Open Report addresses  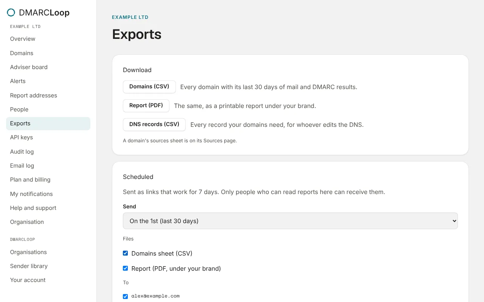tap(48, 96)
